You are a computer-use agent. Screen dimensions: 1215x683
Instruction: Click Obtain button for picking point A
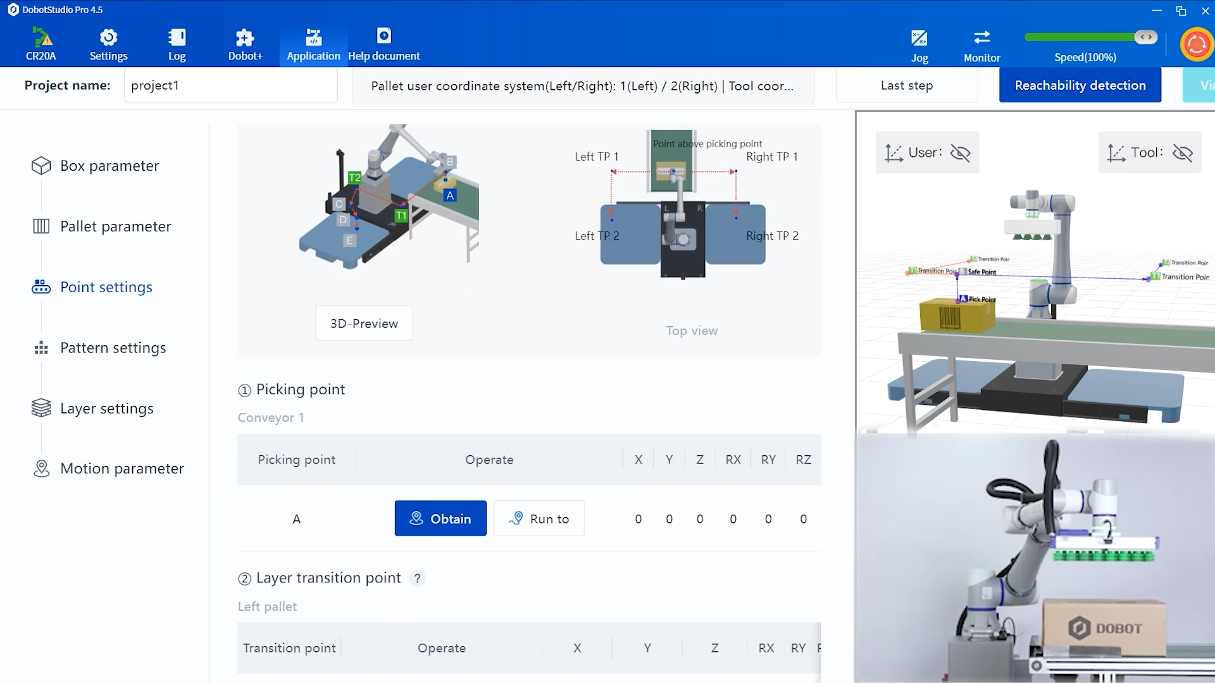coord(440,519)
